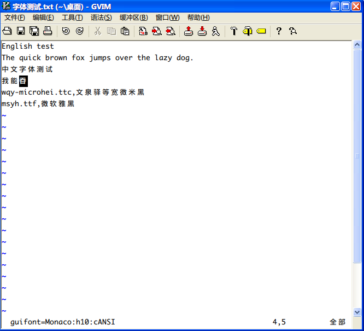364x331 pixels.
Task: Click the text 'msyh.ttf'
Action: (x=19, y=103)
